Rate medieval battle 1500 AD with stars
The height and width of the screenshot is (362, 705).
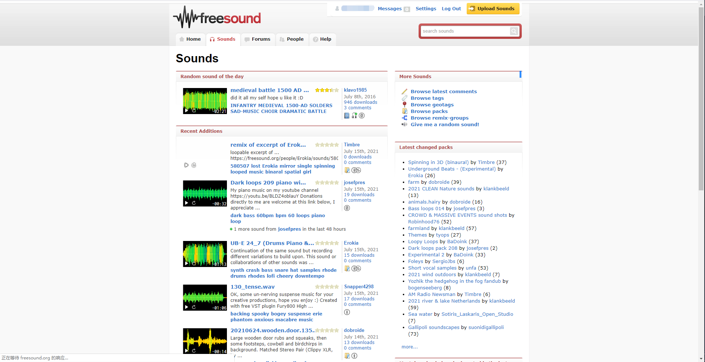[327, 90]
